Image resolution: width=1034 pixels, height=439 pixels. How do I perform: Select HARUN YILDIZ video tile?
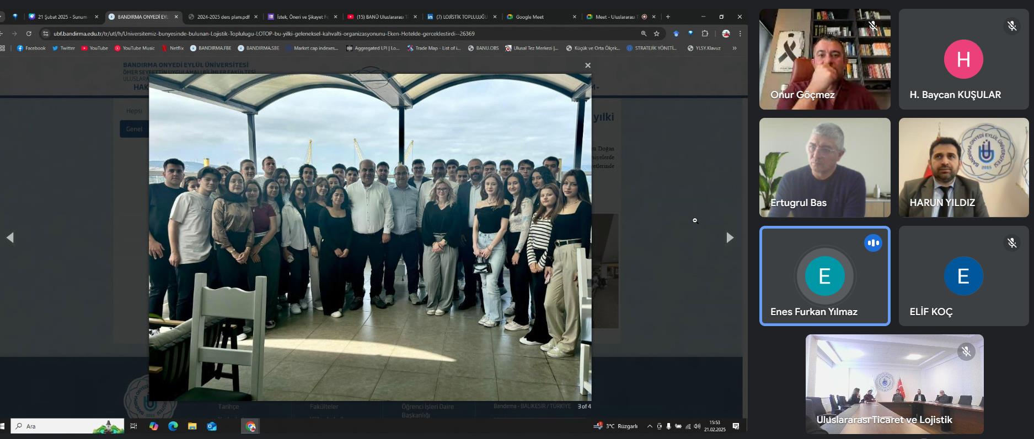963,167
